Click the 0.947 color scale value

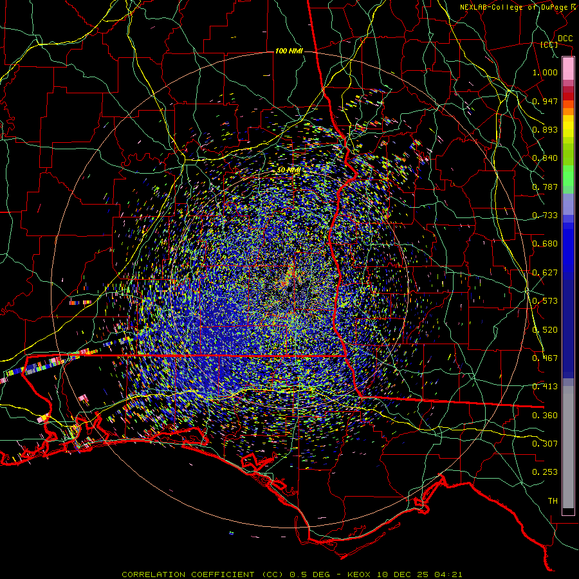545,101
